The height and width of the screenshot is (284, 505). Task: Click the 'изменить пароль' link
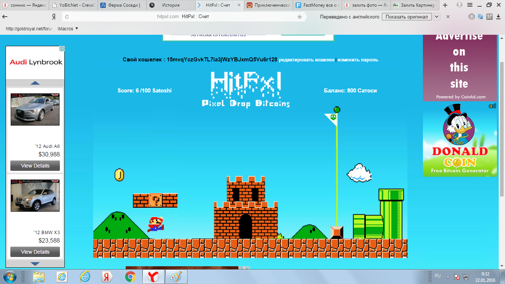[x=358, y=60]
